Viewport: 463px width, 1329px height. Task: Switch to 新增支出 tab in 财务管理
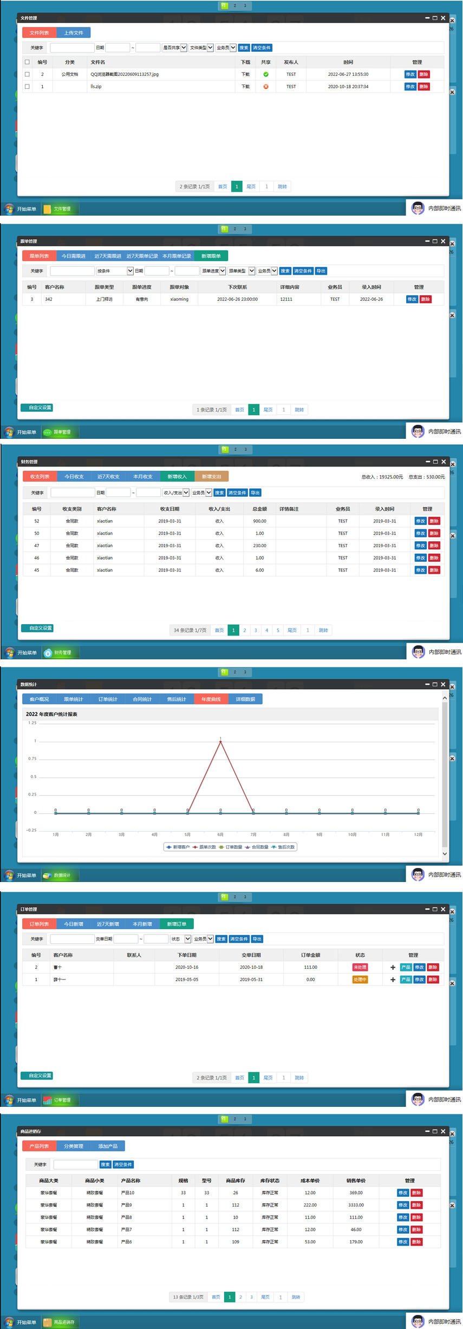click(211, 477)
